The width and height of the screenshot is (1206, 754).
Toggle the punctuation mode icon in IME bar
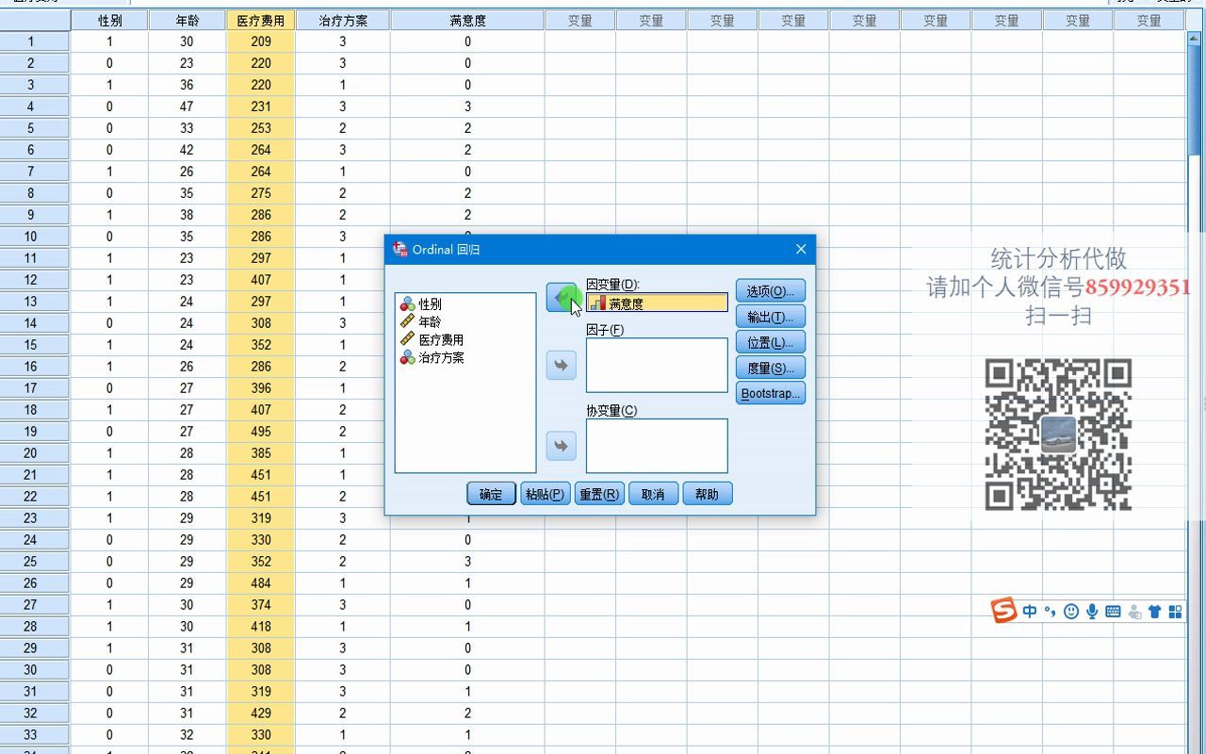[1050, 612]
